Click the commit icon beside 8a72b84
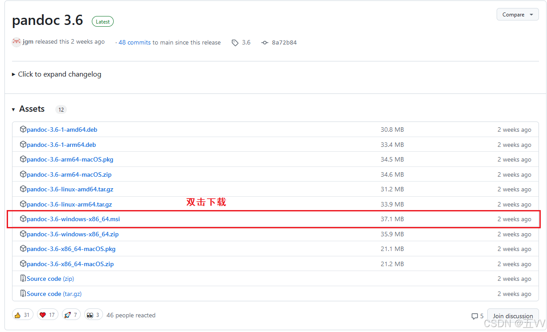This screenshot has height=332, width=547. tap(265, 43)
